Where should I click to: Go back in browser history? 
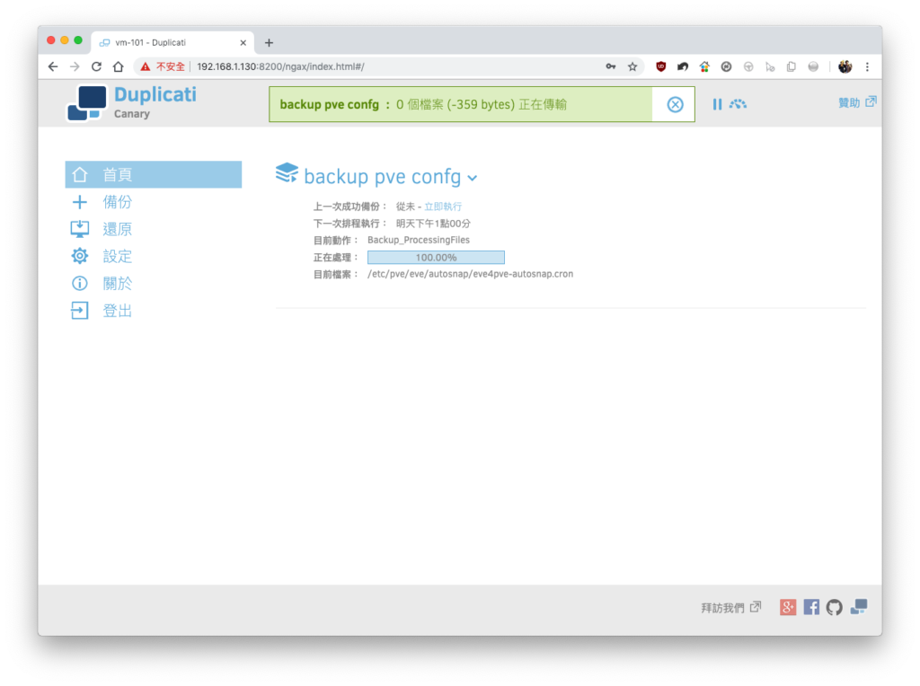[53, 66]
